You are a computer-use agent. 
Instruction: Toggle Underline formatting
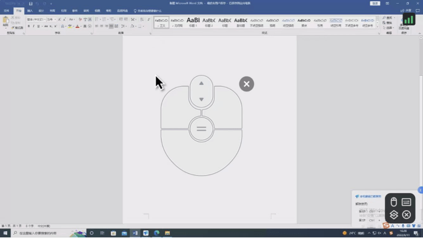[x=38, y=26]
